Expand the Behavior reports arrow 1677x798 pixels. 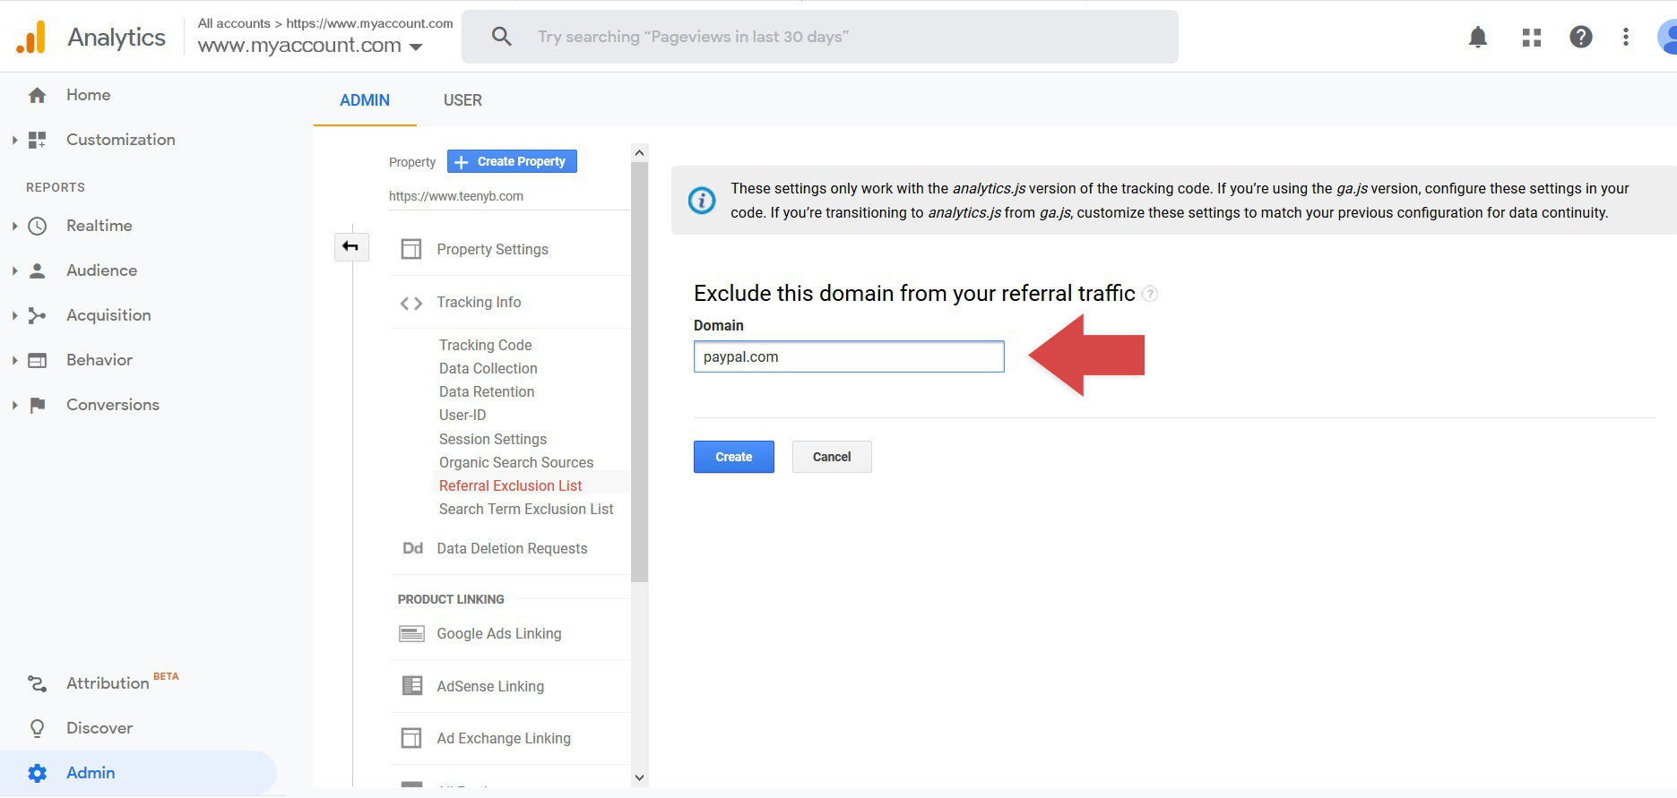click(14, 360)
